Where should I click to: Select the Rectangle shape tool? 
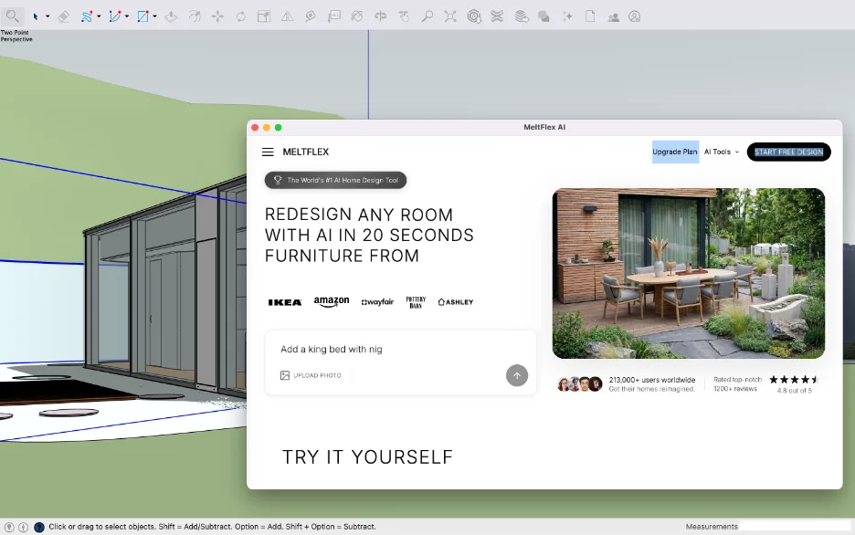(x=142, y=16)
